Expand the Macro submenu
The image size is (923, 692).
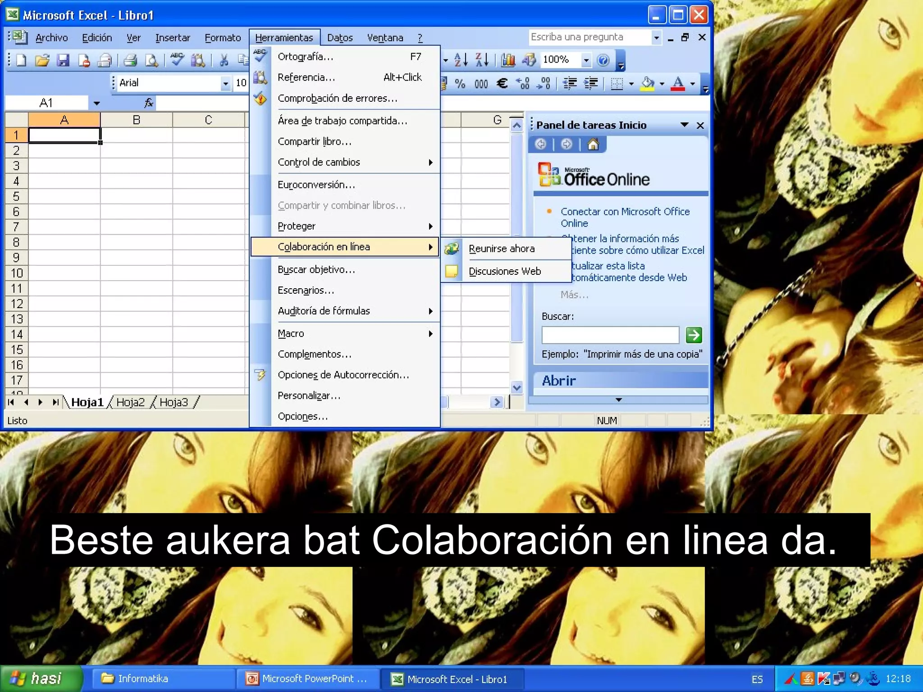(x=345, y=333)
